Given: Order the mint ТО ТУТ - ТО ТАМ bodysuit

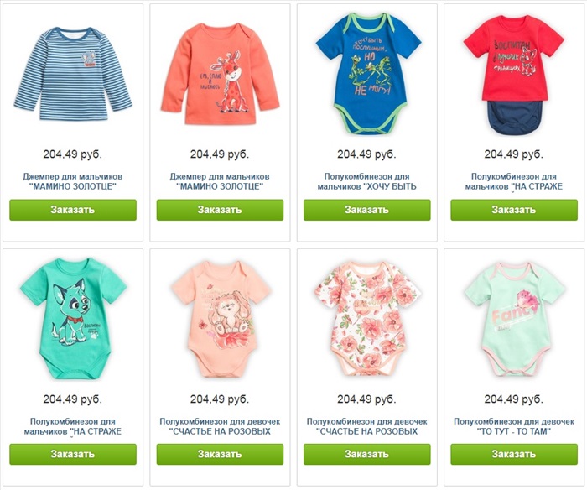Looking at the screenshot, I should [514, 455].
